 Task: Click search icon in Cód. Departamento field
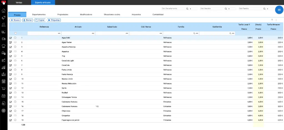coord(187,9)
